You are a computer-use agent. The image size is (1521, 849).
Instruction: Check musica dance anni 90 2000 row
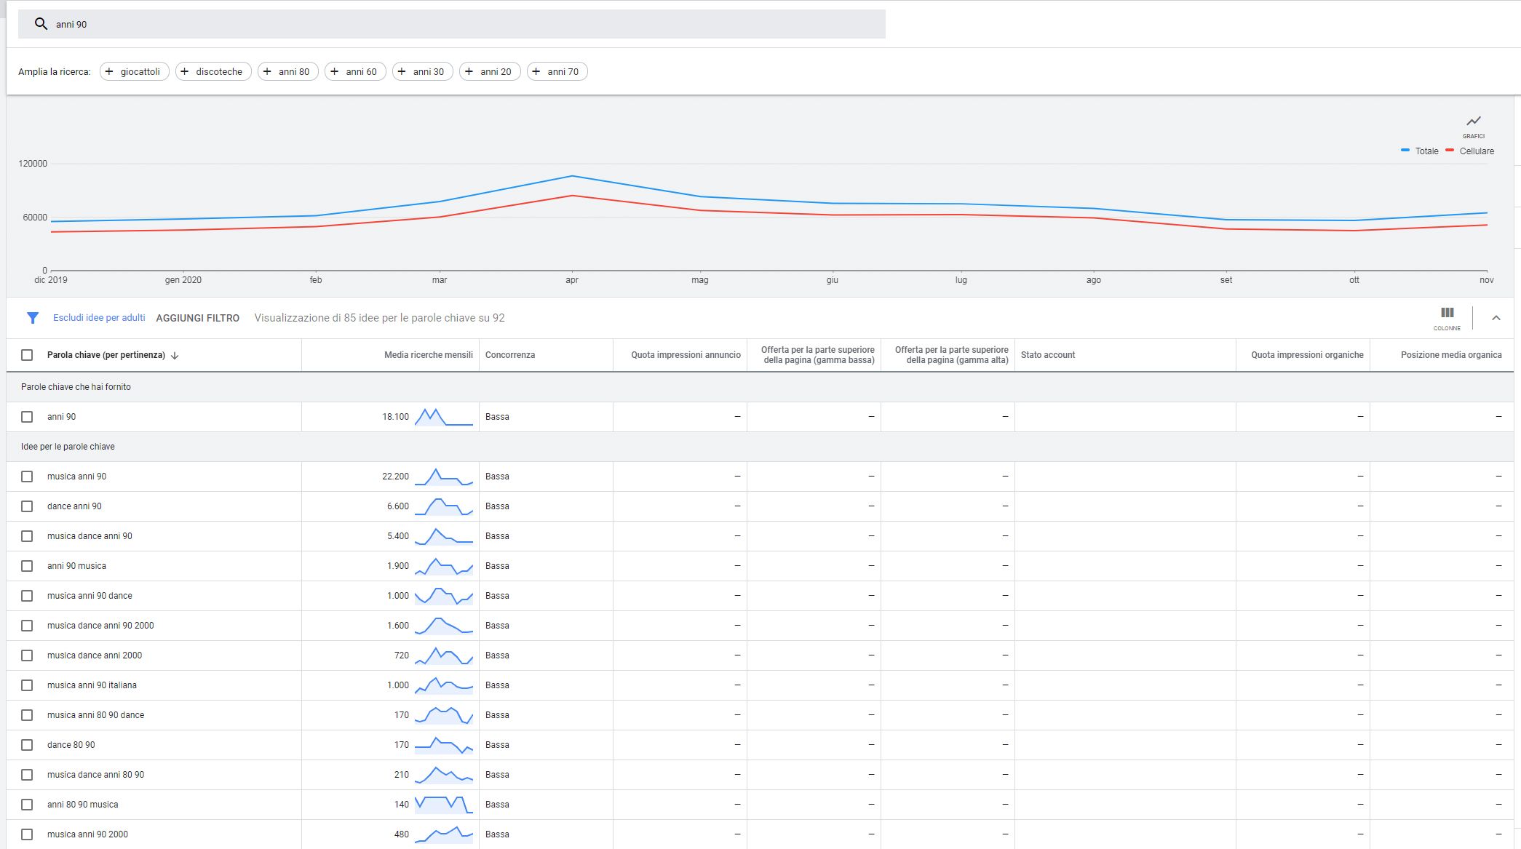pos(27,626)
